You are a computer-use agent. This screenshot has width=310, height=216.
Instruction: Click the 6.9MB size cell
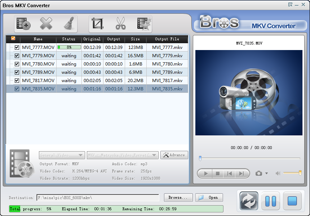click(136, 72)
